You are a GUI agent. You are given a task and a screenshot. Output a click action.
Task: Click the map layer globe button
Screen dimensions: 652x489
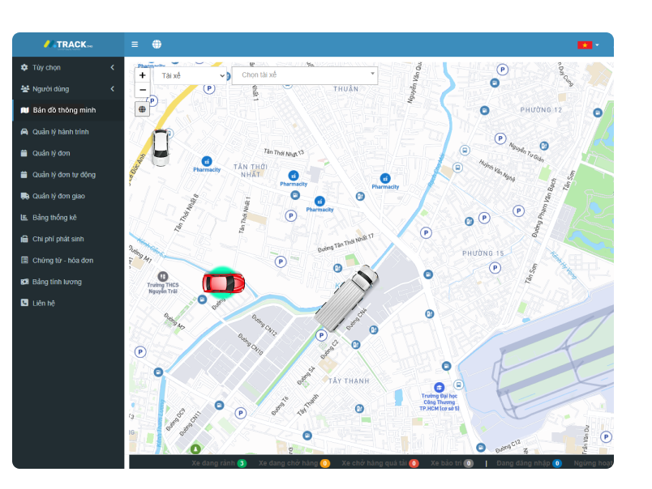[143, 109]
